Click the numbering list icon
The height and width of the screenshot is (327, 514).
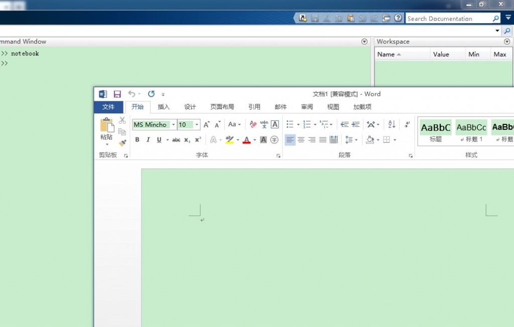[307, 124]
